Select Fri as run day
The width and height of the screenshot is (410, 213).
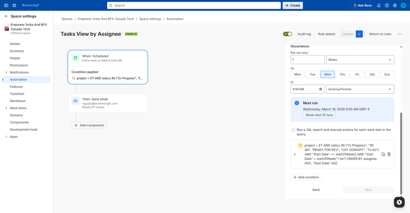[x=357, y=74]
